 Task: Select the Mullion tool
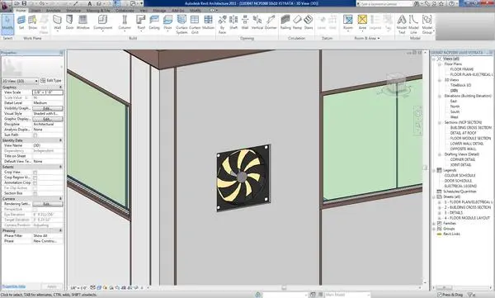(208, 23)
